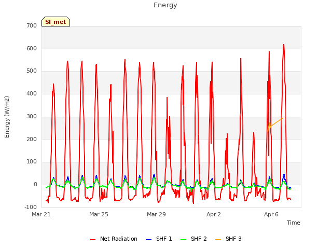Click the orange SHF 3 line segment

pyautogui.click(x=276, y=122)
